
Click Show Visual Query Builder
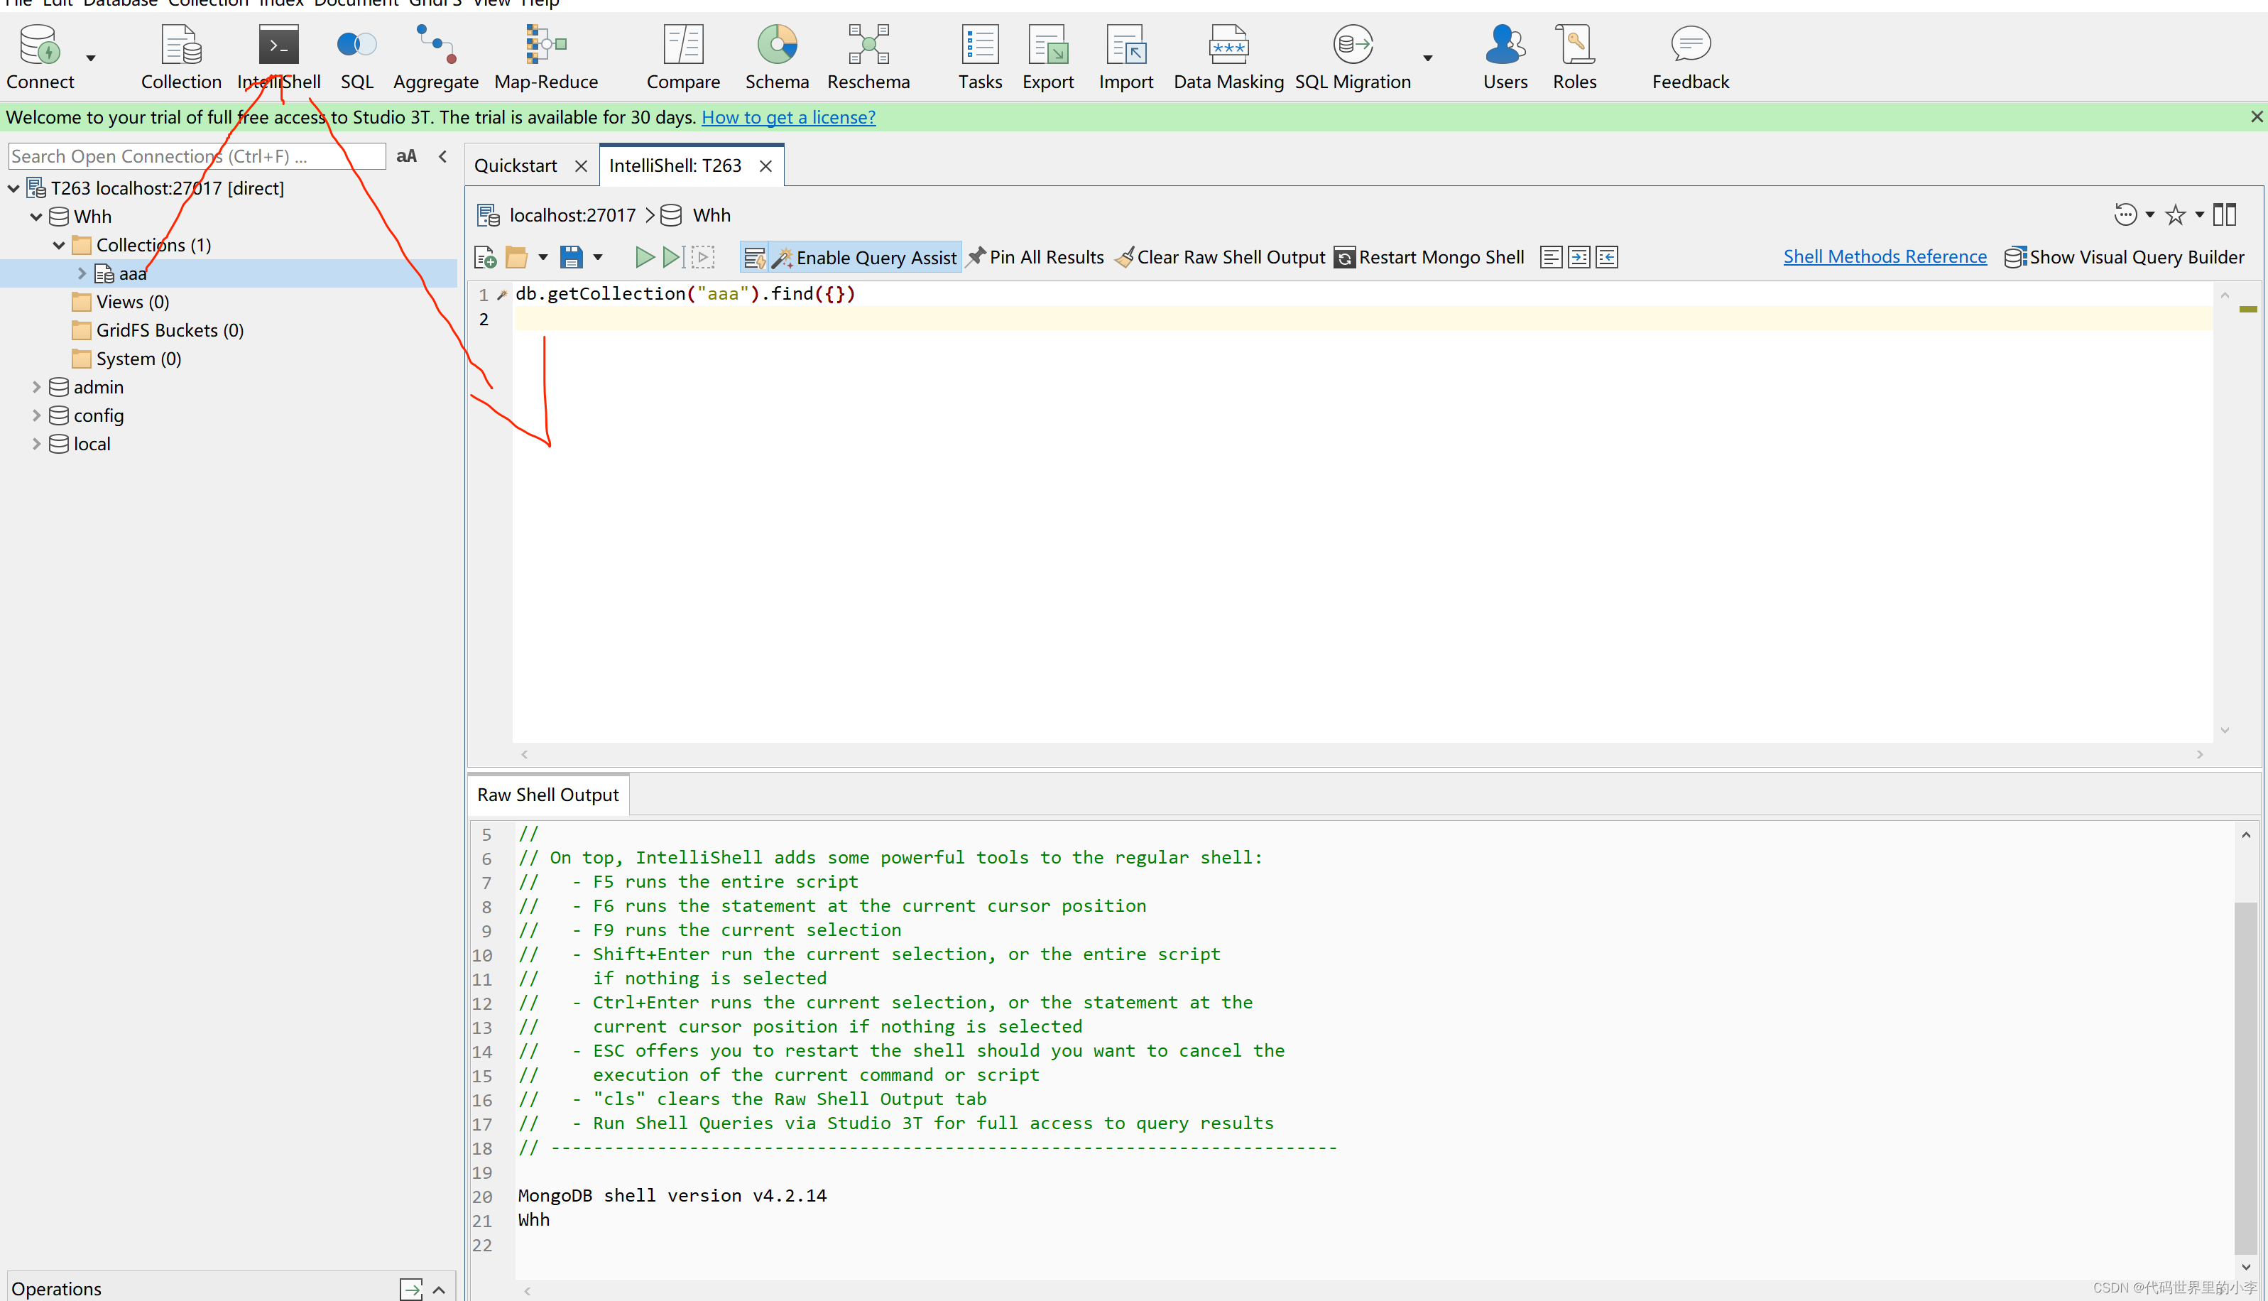click(x=2125, y=257)
